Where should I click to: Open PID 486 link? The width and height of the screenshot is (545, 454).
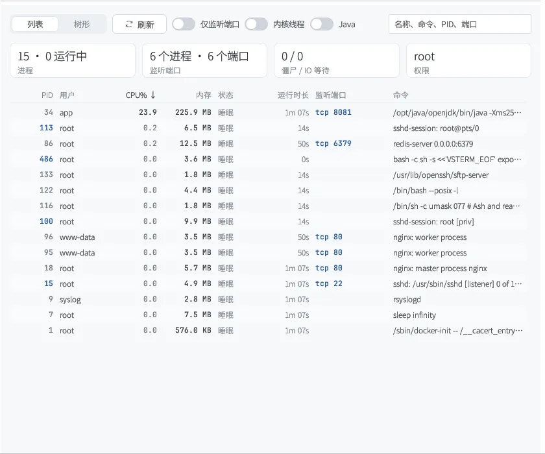(46, 159)
